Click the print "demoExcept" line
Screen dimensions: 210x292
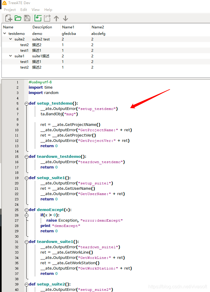tap(60, 226)
